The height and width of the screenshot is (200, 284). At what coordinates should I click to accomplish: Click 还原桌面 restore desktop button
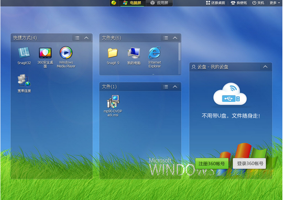pos(215,3)
